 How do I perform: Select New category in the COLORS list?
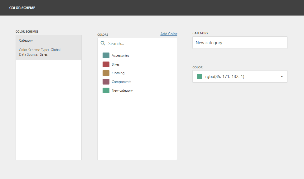[x=122, y=90]
